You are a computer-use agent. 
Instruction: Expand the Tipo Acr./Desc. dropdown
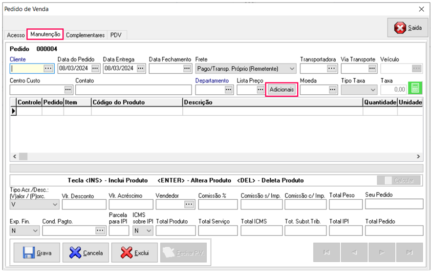pyautogui.click(x=54, y=205)
